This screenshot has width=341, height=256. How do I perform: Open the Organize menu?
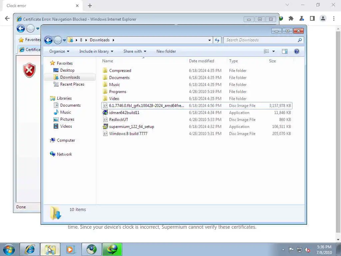59,51
